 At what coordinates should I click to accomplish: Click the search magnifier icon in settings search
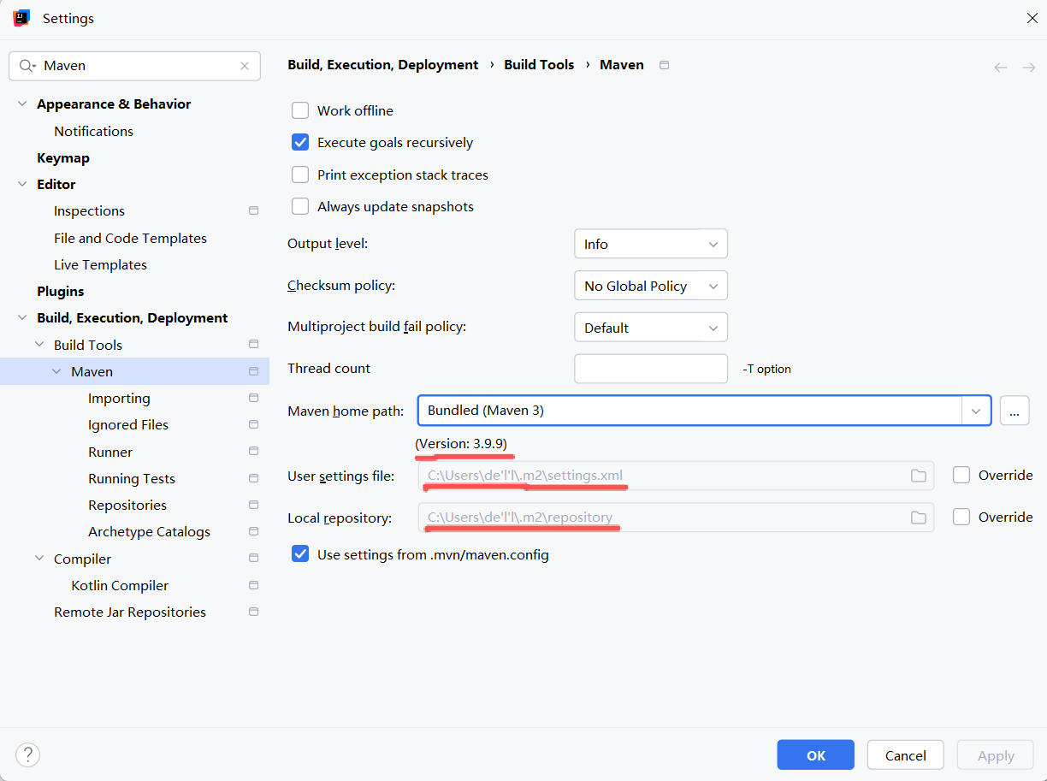tap(27, 66)
